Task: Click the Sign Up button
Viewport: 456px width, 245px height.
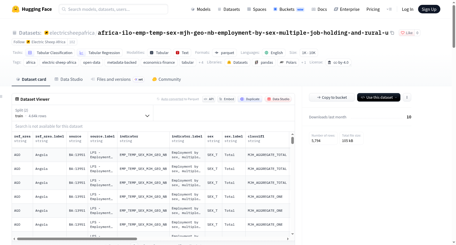Action: (x=429, y=9)
